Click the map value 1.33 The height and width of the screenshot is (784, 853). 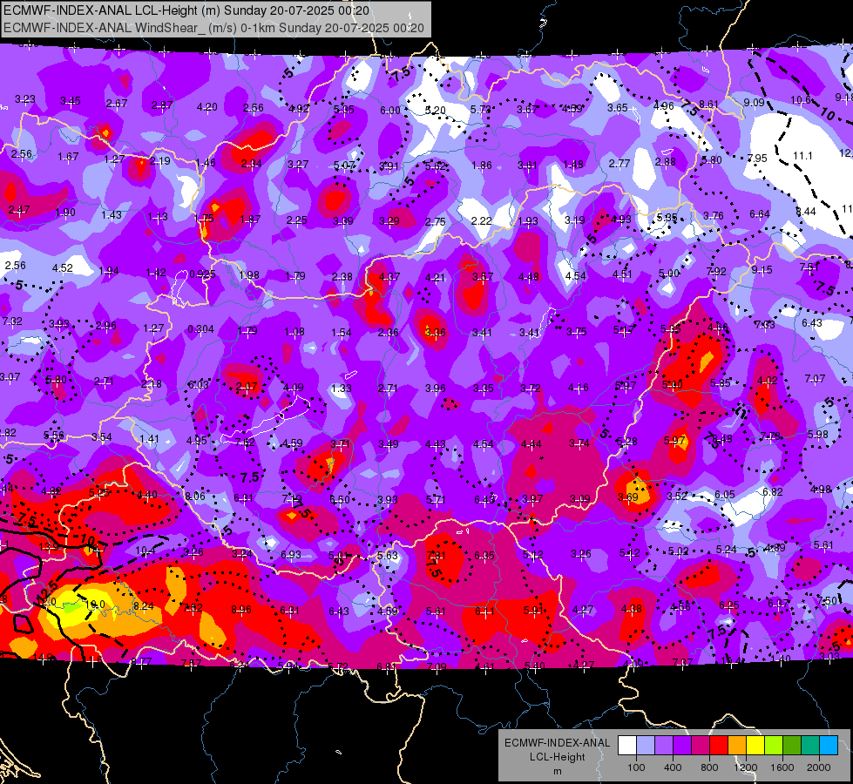(341, 389)
